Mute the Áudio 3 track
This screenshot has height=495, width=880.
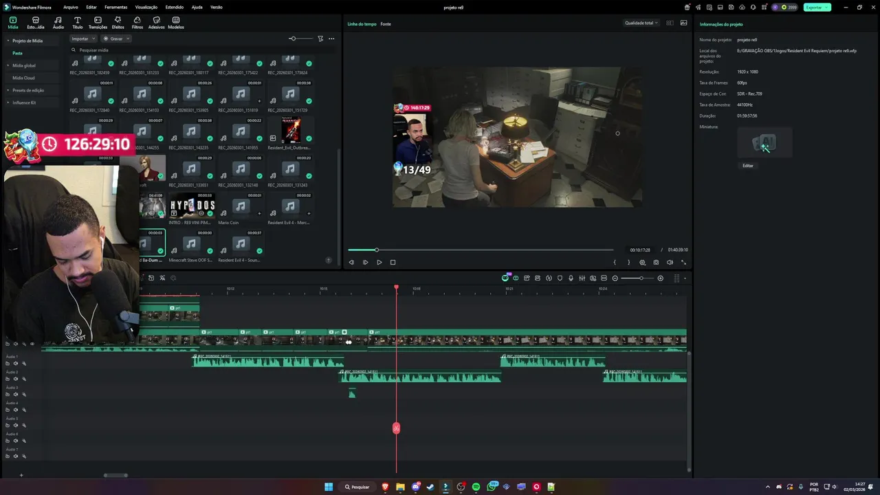tap(16, 395)
